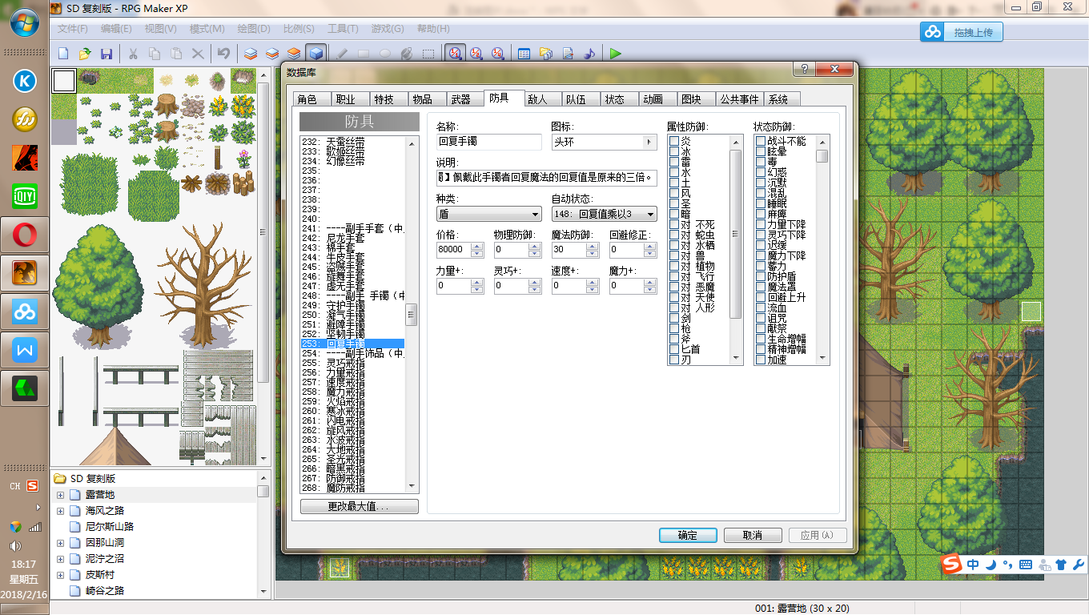Open the 图标 picker arrow for 头环
The height and width of the screenshot is (615, 1089).
point(649,142)
